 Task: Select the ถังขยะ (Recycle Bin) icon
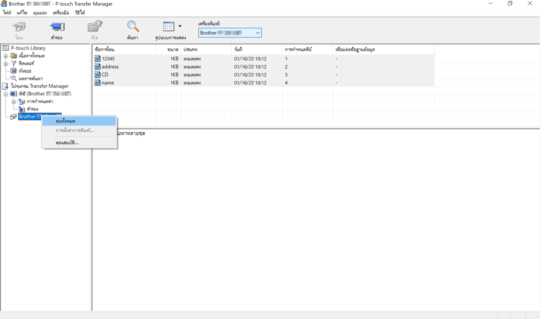click(x=14, y=71)
